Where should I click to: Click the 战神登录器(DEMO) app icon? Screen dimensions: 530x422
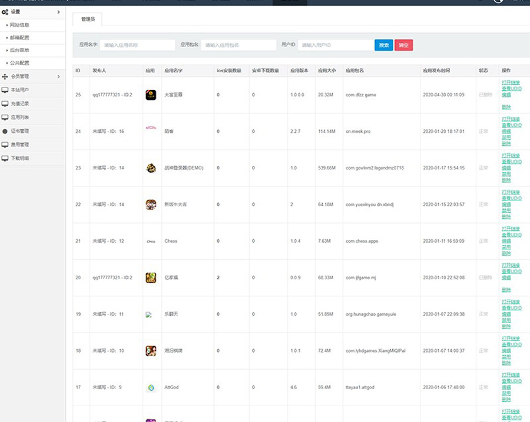[151, 168]
